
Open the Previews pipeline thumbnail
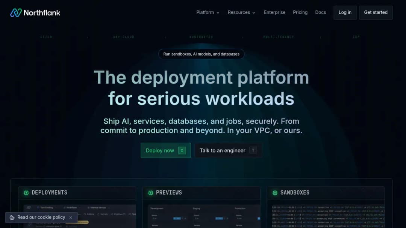point(204,216)
